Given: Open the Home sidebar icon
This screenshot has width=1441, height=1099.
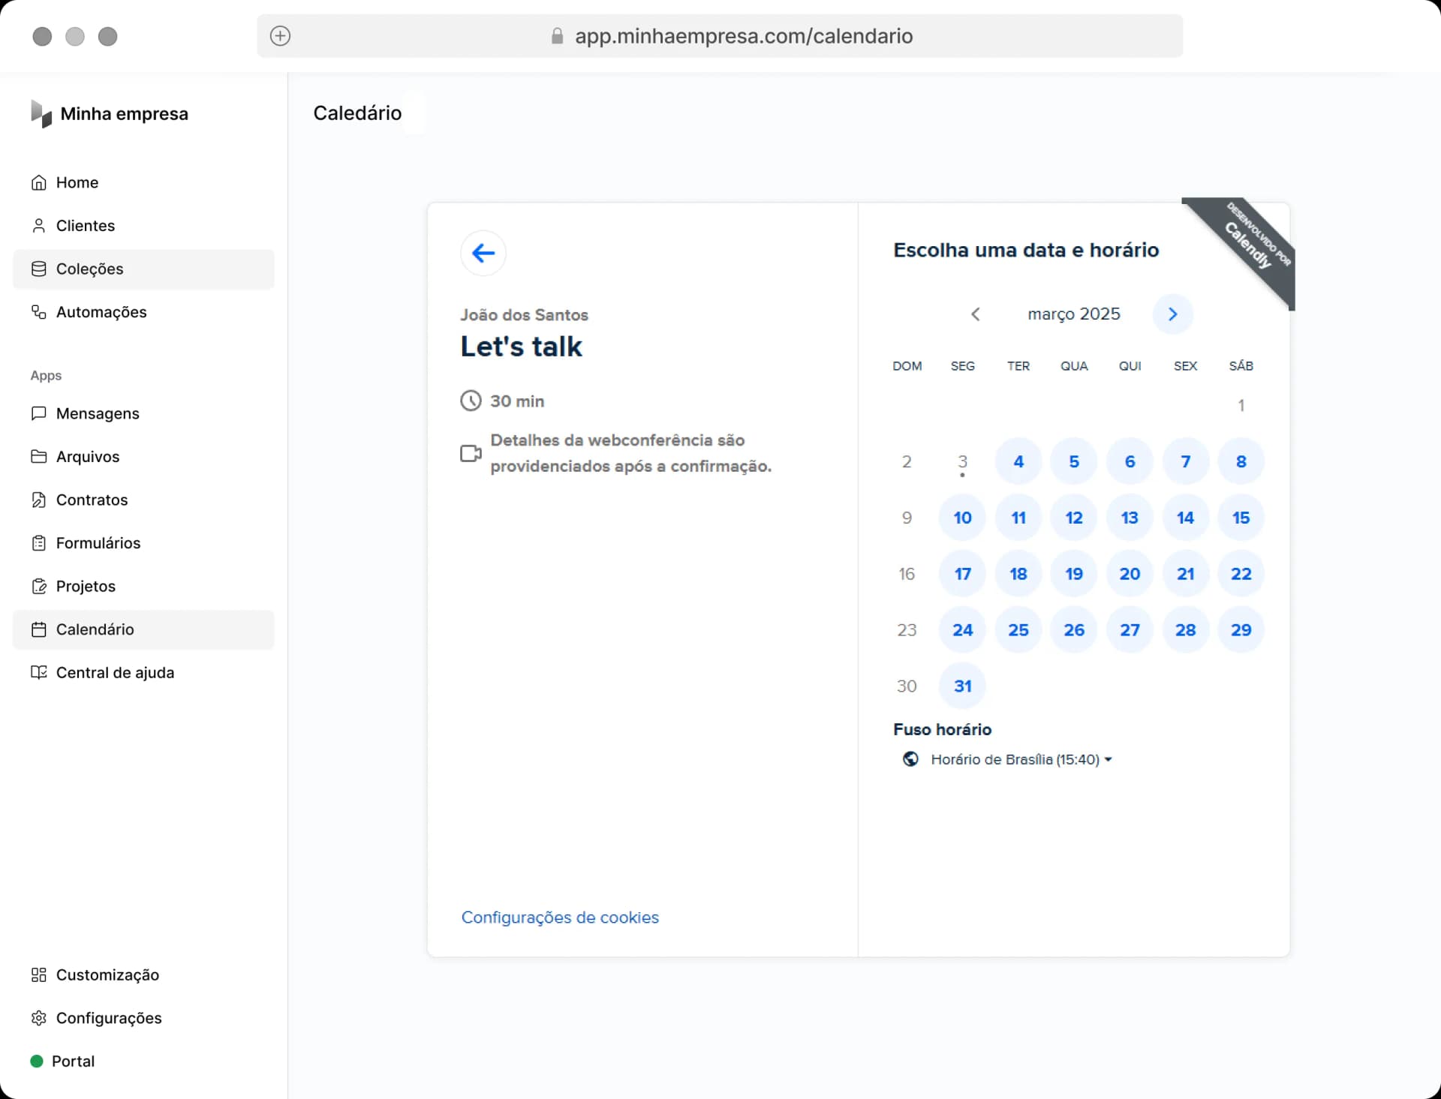Looking at the screenshot, I should (39, 182).
